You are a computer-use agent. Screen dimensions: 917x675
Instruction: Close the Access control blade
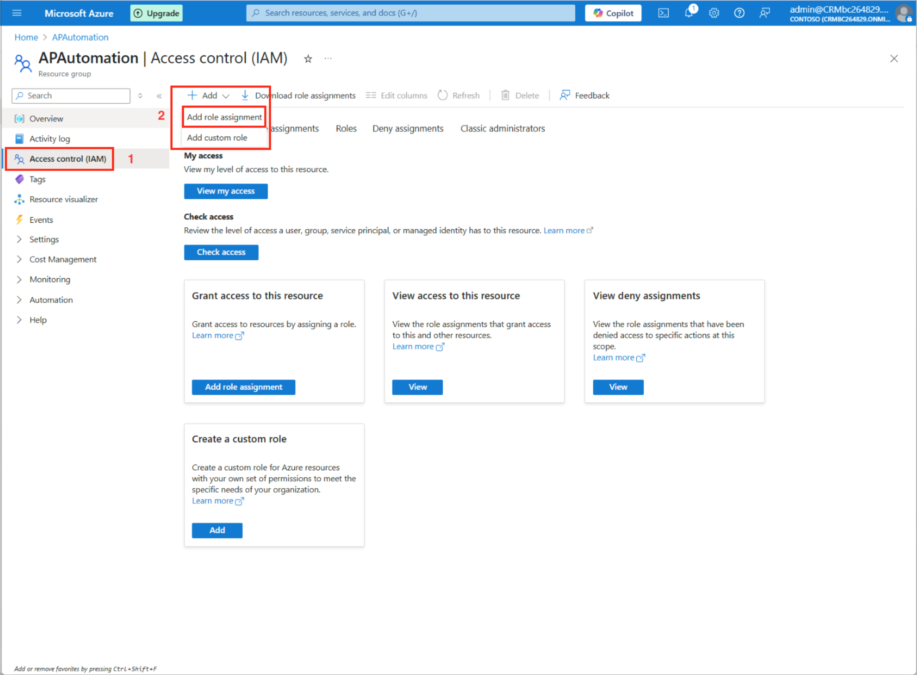pyautogui.click(x=894, y=58)
